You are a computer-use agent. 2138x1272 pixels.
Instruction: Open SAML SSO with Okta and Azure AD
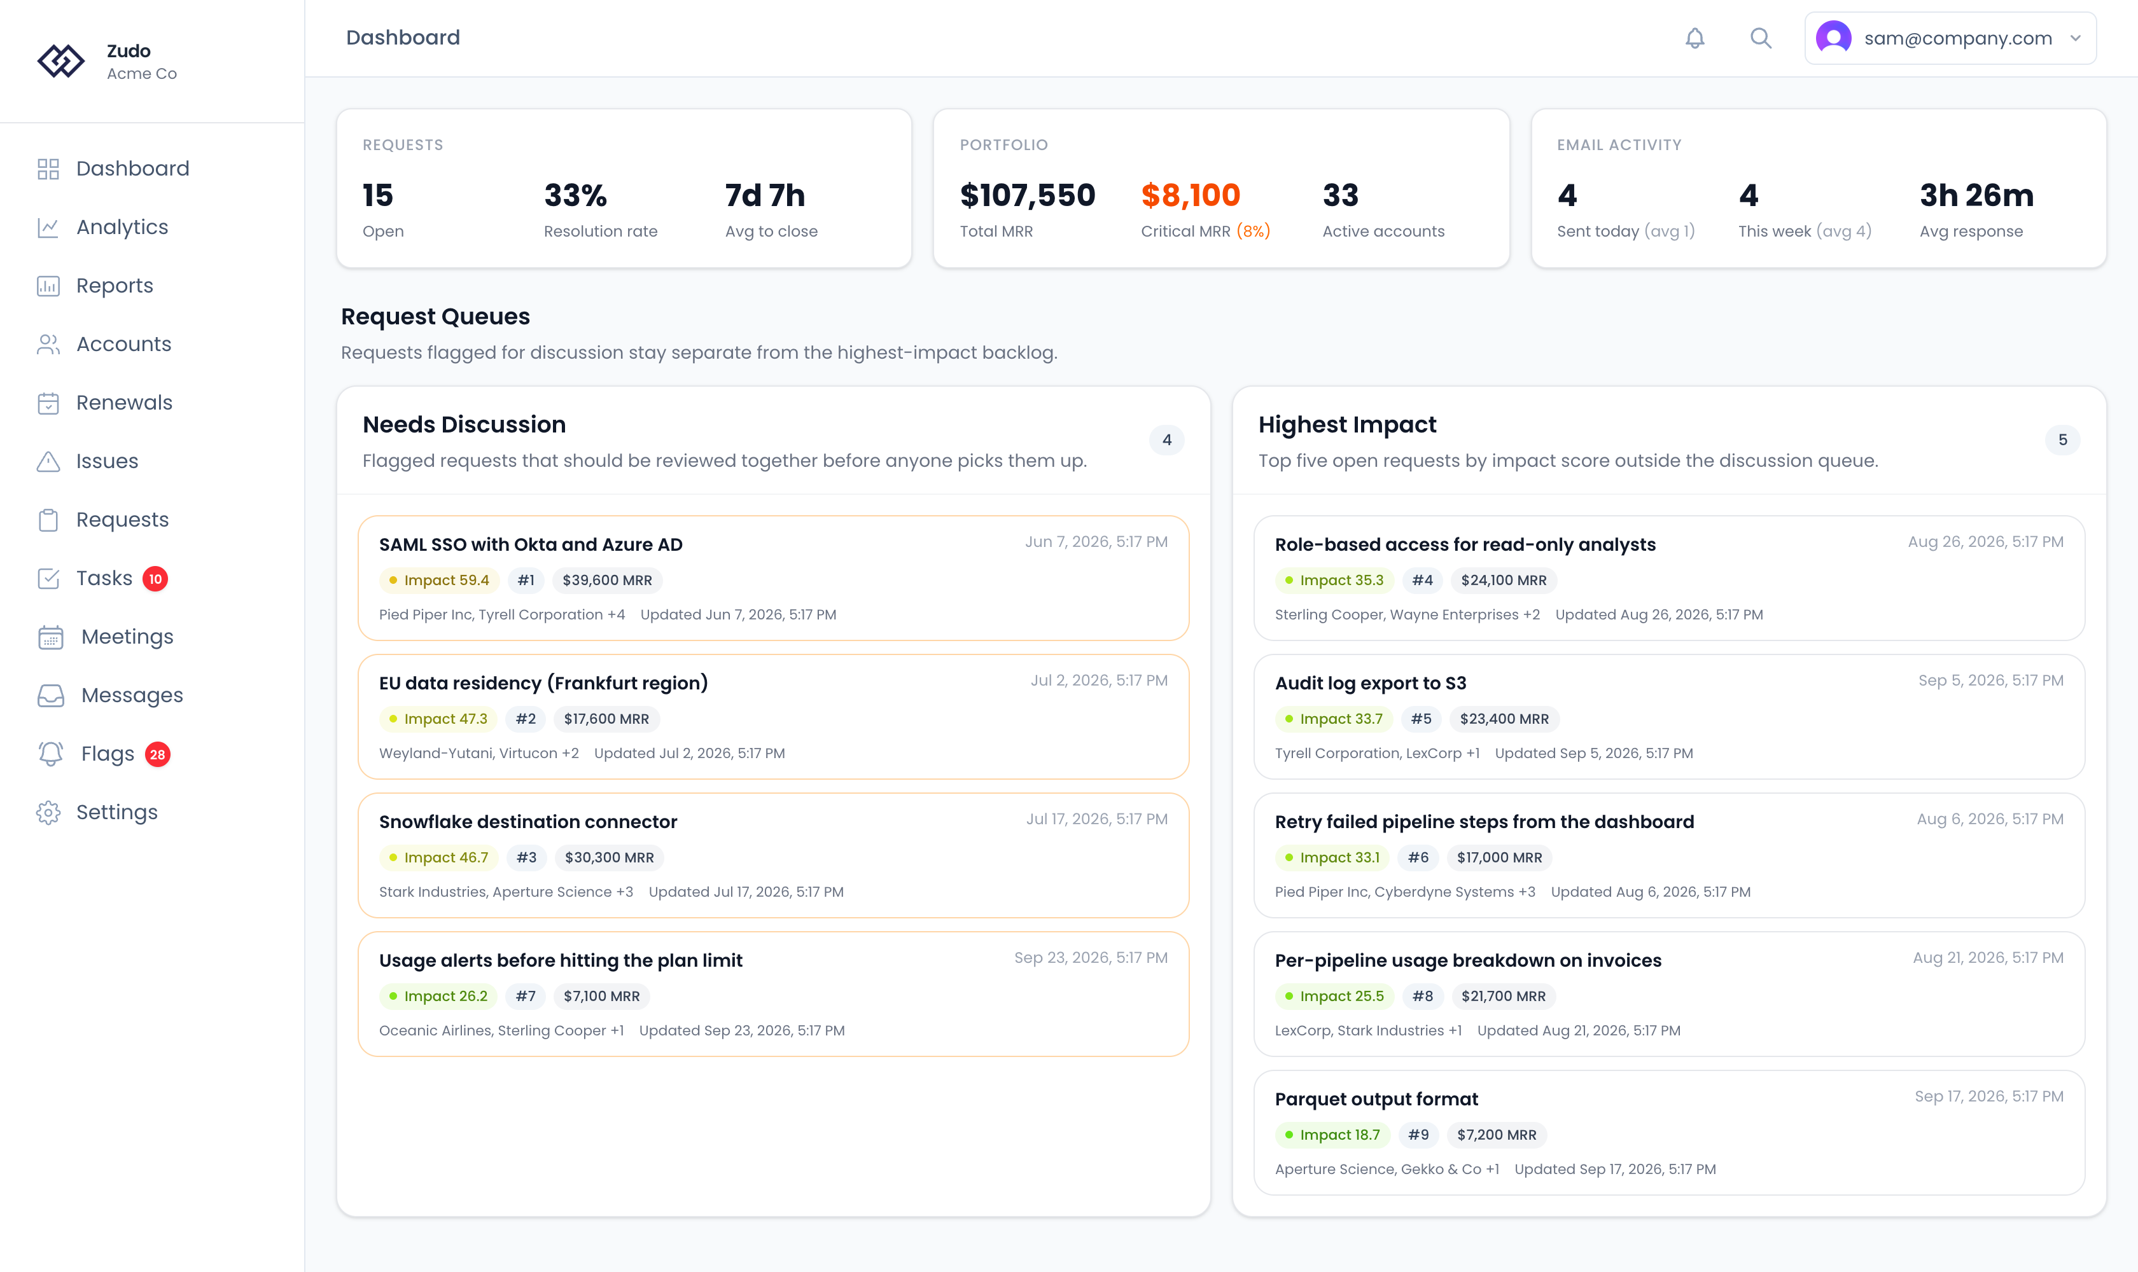(774, 577)
